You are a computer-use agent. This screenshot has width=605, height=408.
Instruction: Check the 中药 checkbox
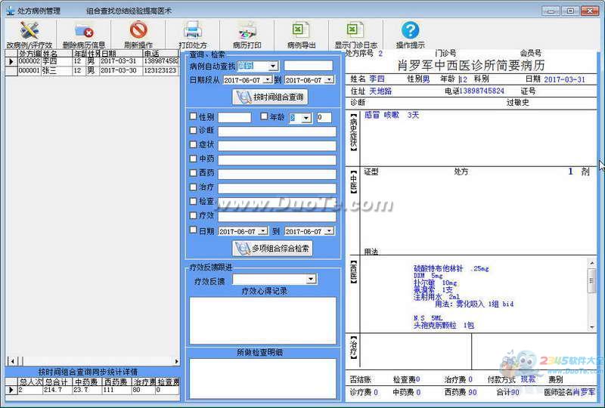(194, 159)
